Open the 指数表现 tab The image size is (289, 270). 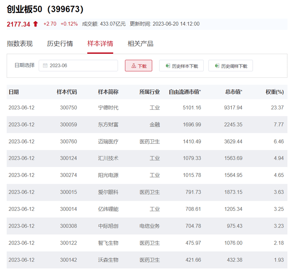click(20, 44)
